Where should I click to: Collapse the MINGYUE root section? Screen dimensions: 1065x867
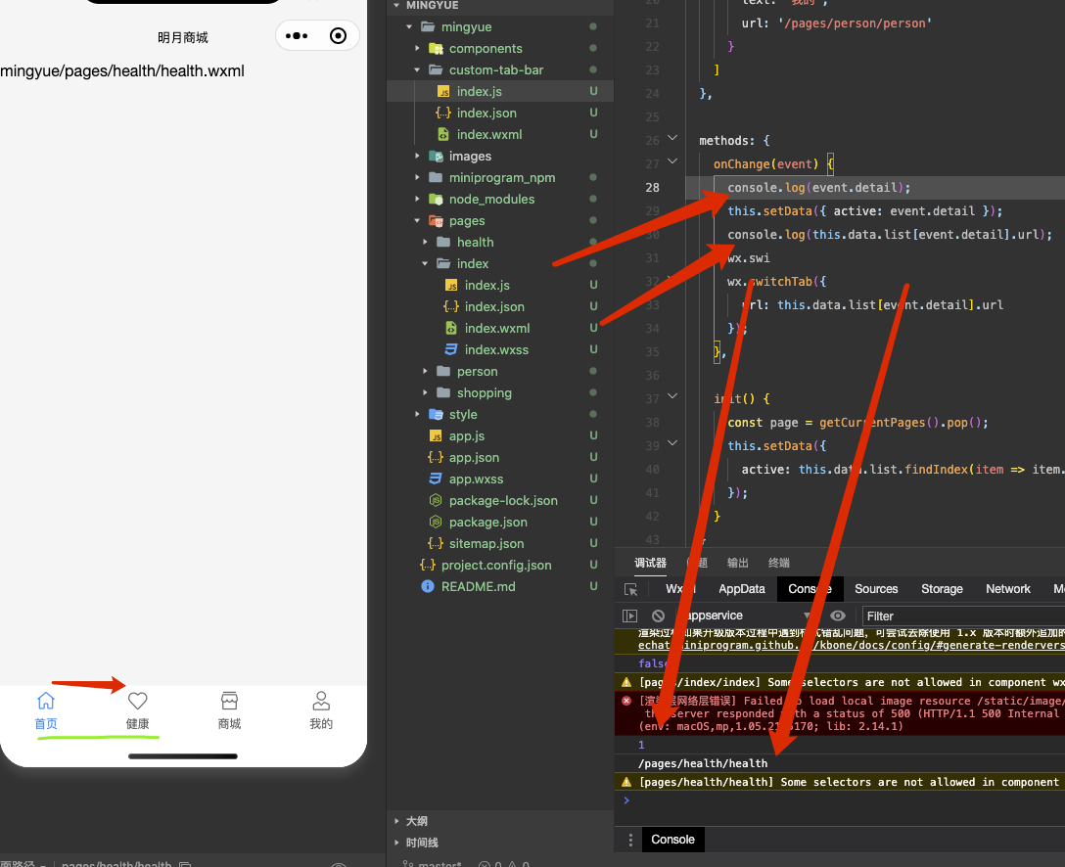pos(396,6)
